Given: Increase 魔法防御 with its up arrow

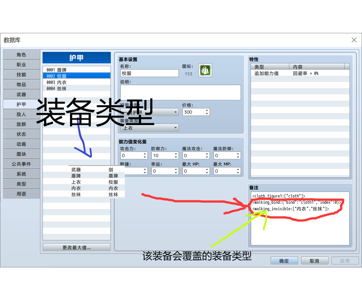Looking at the screenshot, I should pos(238,154).
